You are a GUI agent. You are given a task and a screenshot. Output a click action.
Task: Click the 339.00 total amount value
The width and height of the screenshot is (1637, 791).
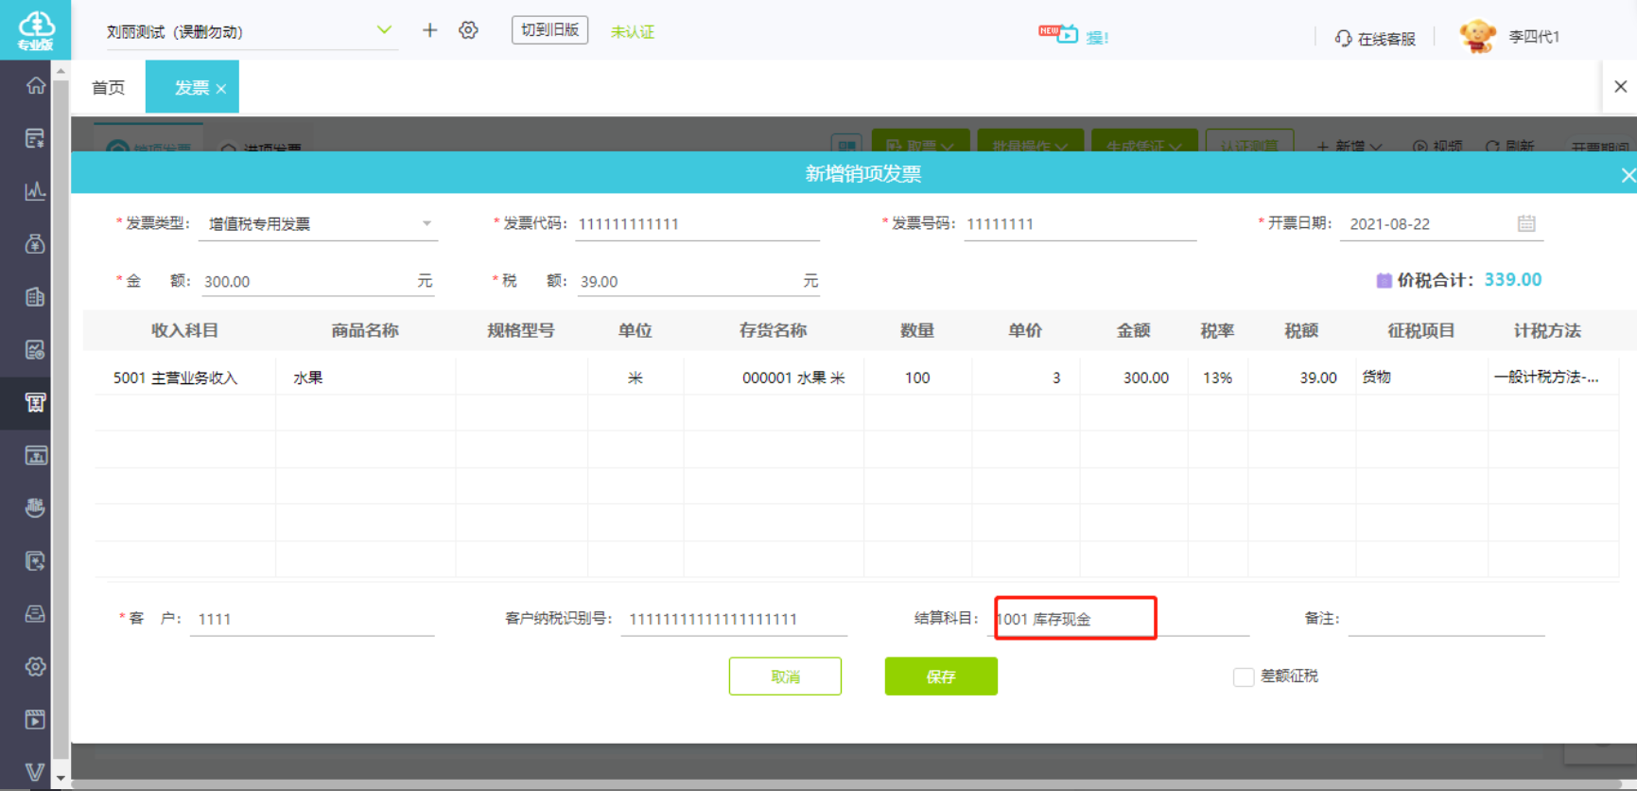click(x=1513, y=280)
